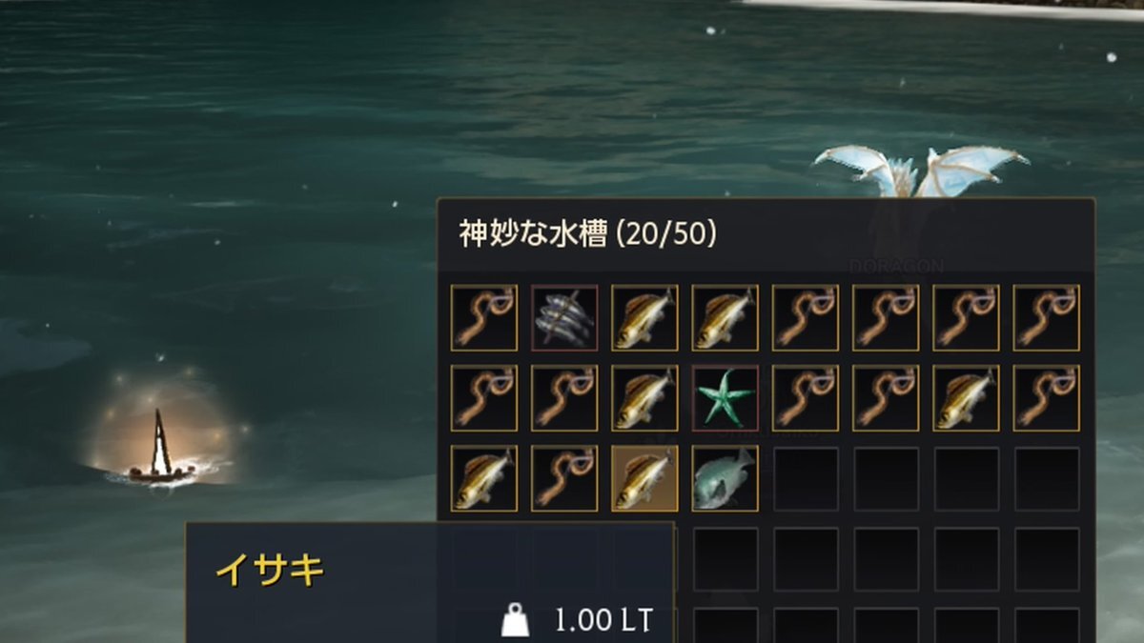
Task: Select the first shrimp item in top row
Action: pyautogui.click(x=484, y=318)
